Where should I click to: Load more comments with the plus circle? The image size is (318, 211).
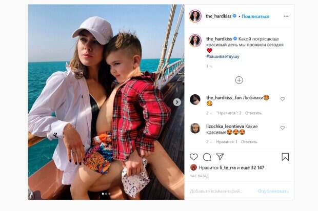click(239, 80)
